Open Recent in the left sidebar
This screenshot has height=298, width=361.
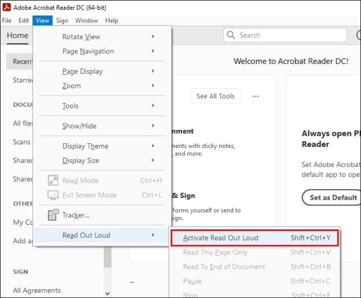(19, 62)
